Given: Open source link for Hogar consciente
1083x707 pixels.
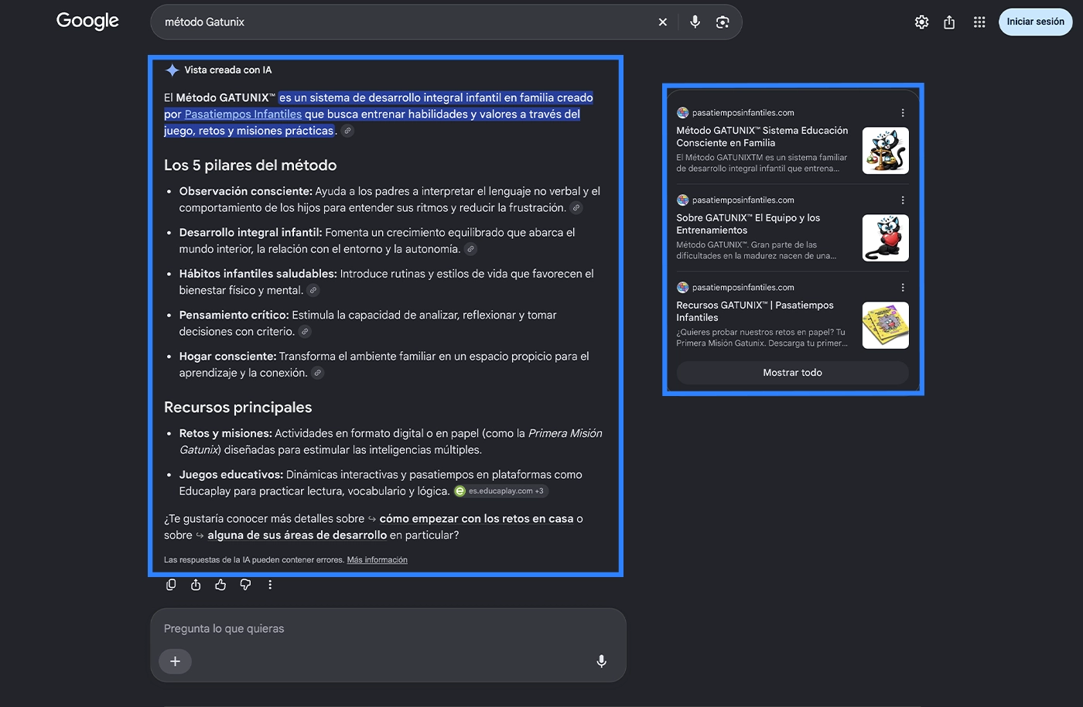Looking at the screenshot, I should (317, 373).
